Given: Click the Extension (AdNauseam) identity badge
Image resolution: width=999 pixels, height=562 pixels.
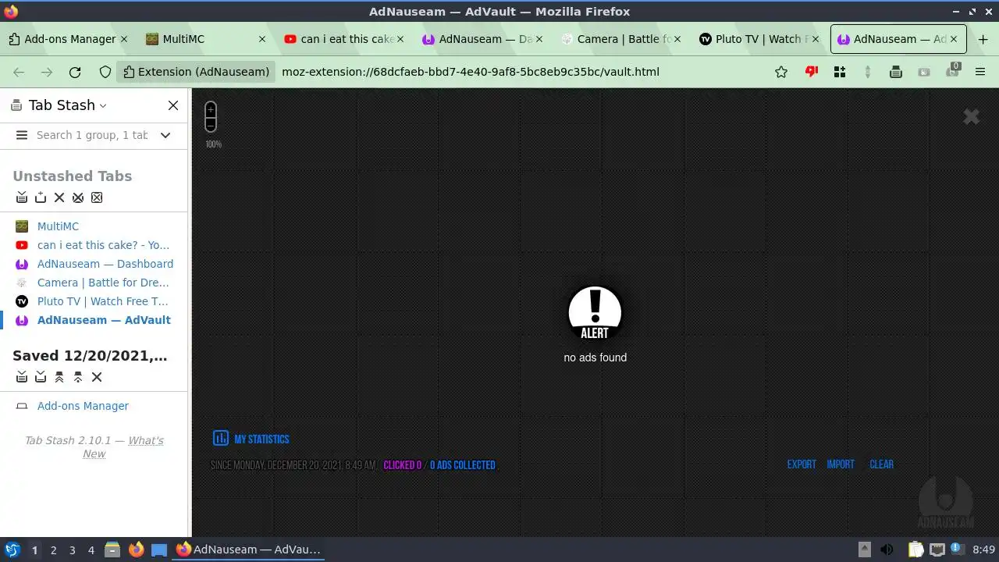Looking at the screenshot, I should point(197,72).
